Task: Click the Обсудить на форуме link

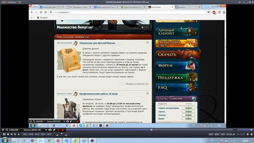Action: [x=137, y=84]
